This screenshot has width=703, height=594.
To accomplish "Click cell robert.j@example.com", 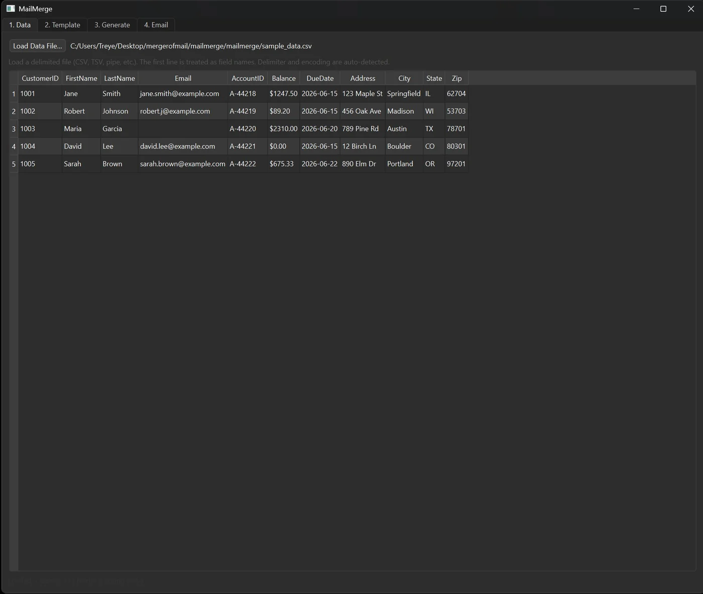I will coord(183,111).
